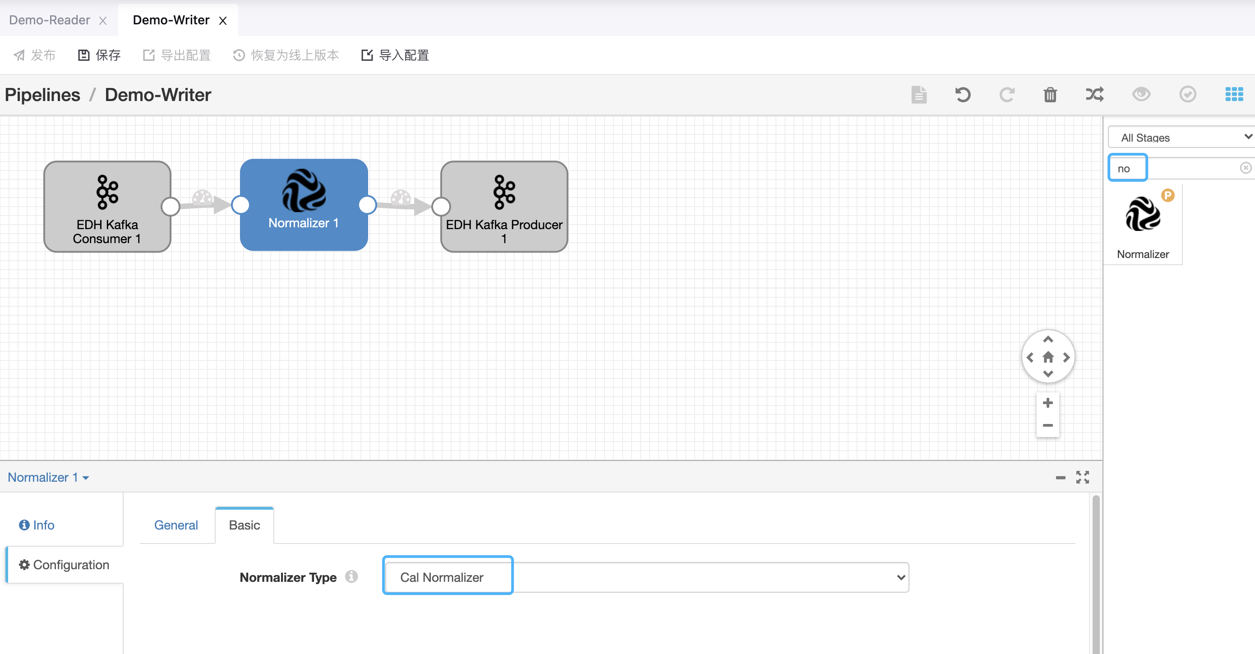Click the 导入配置 import button

point(395,55)
